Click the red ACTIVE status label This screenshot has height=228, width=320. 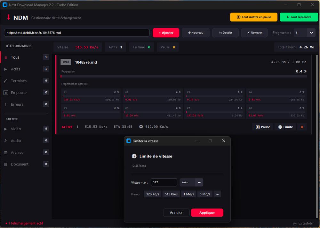[67, 127]
